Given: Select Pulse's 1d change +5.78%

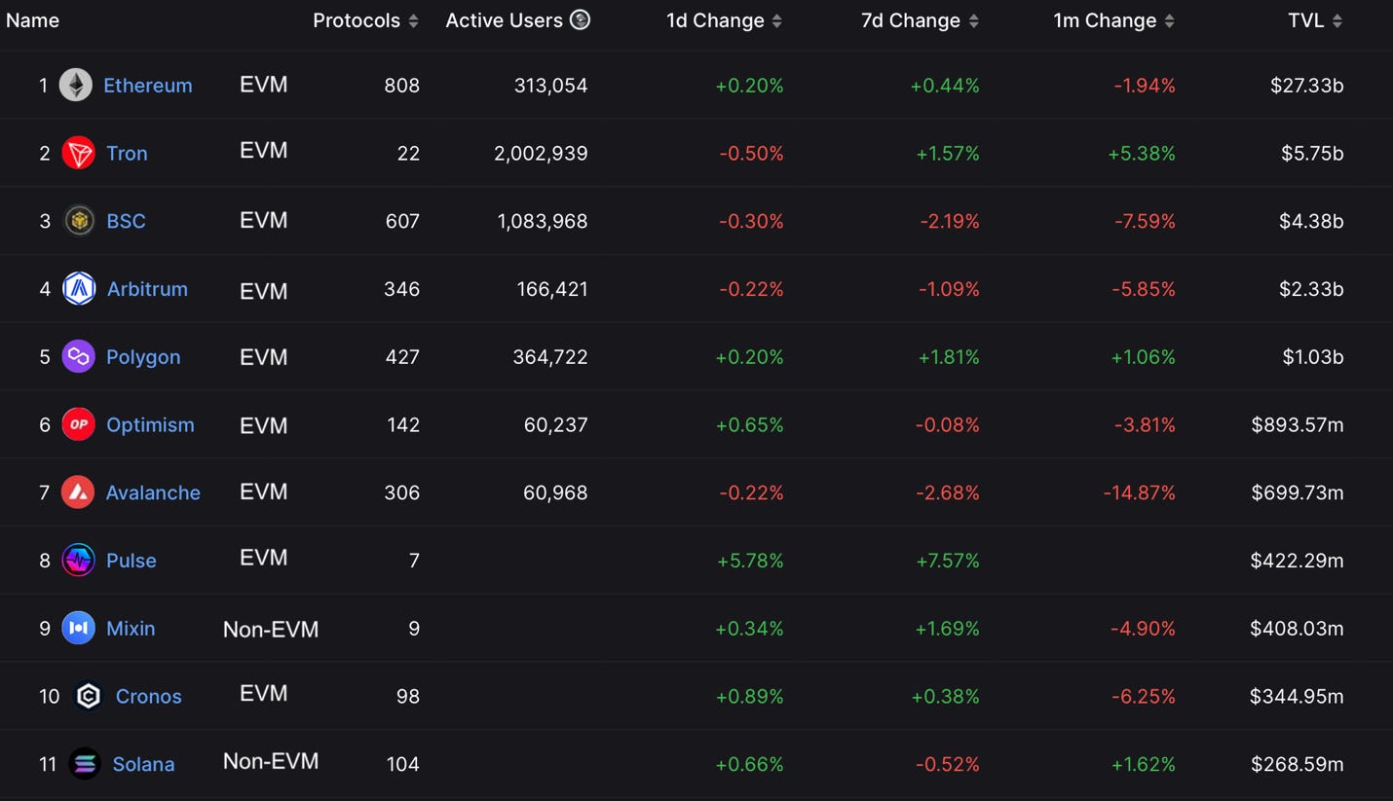Looking at the screenshot, I should click(749, 561).
